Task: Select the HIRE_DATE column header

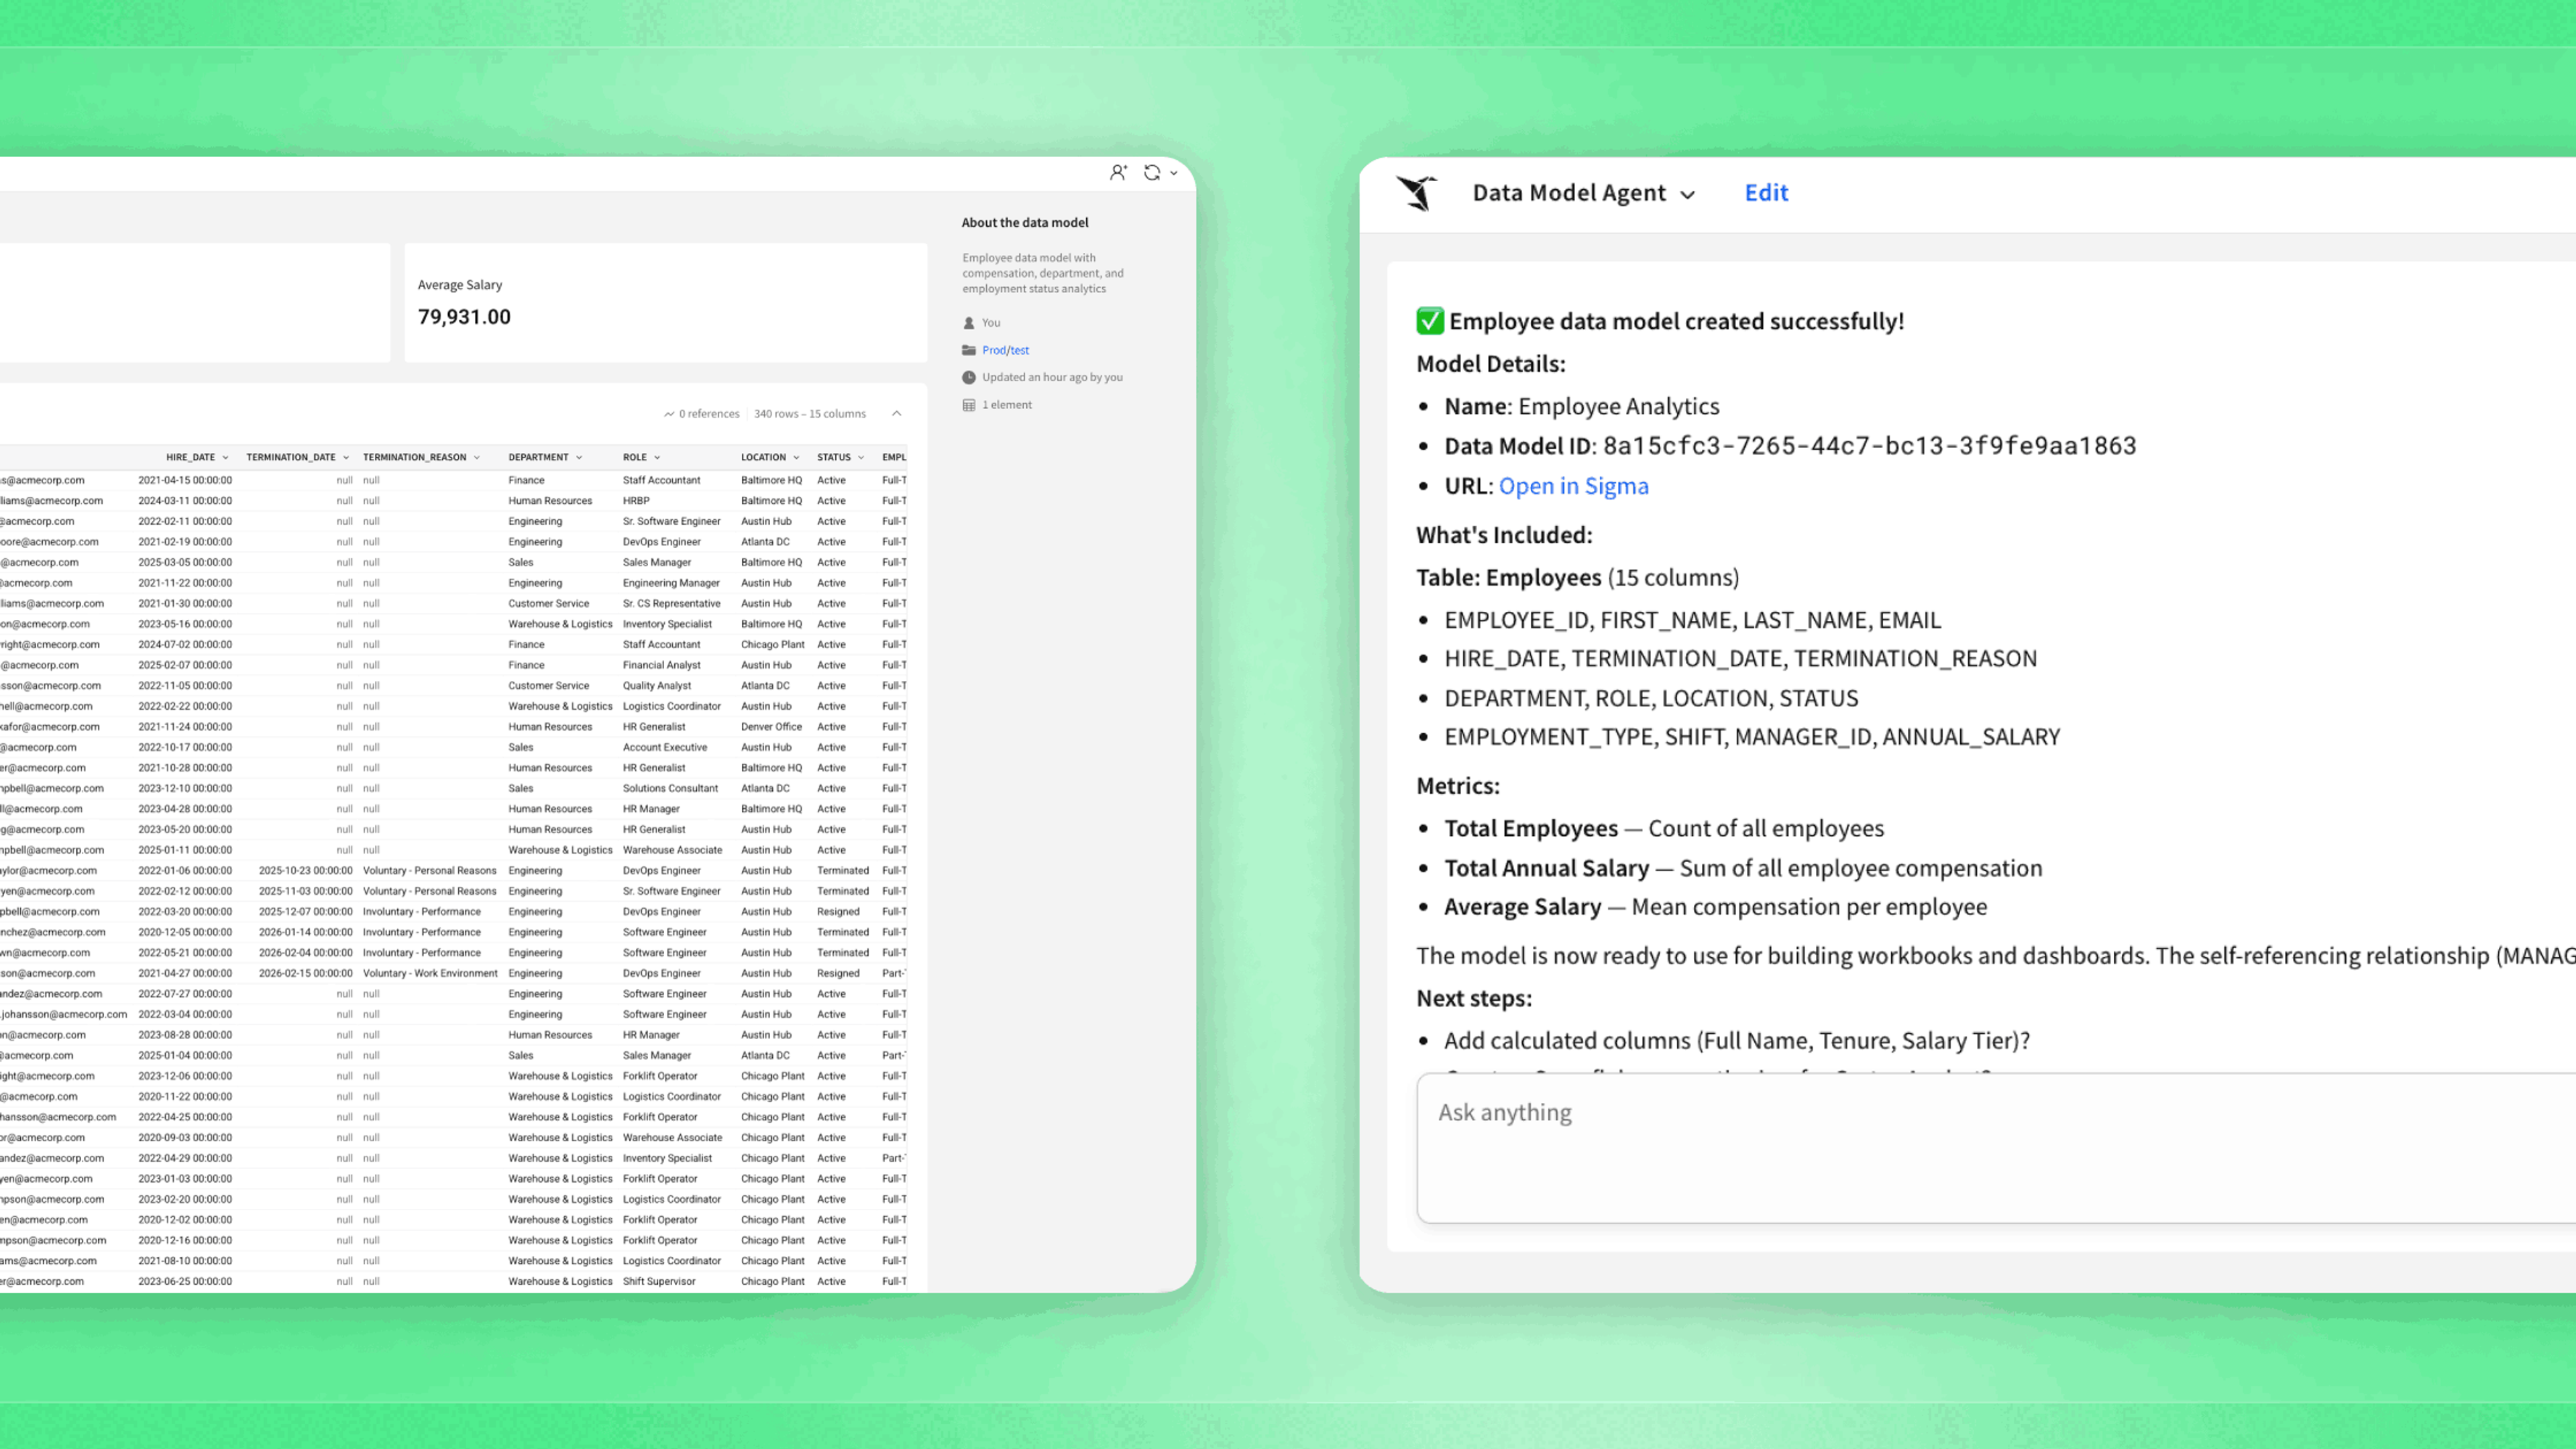Action: click(190, 458)
